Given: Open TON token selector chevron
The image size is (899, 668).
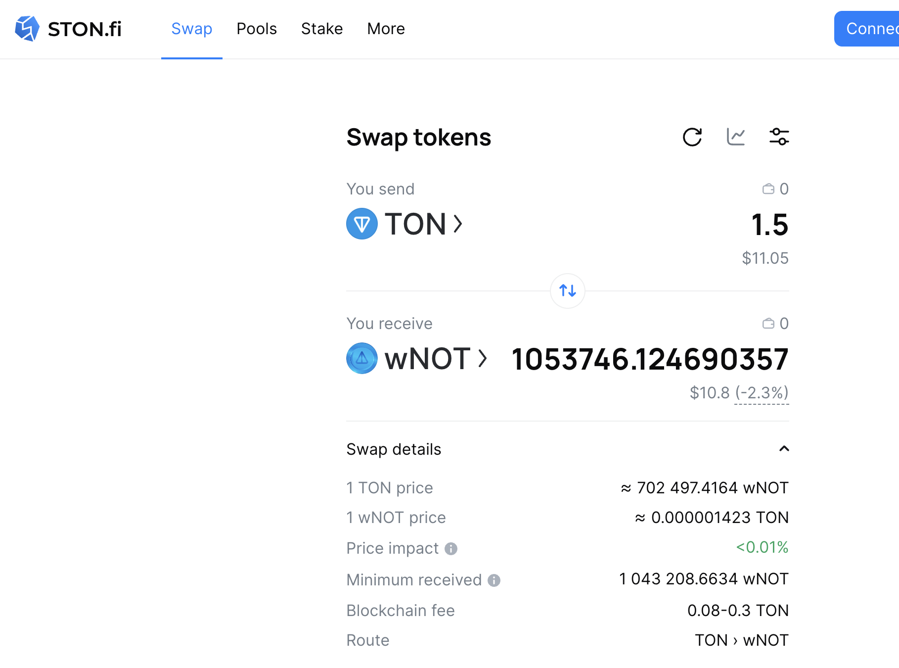Looking at the screenshot, I should (458, 224).
